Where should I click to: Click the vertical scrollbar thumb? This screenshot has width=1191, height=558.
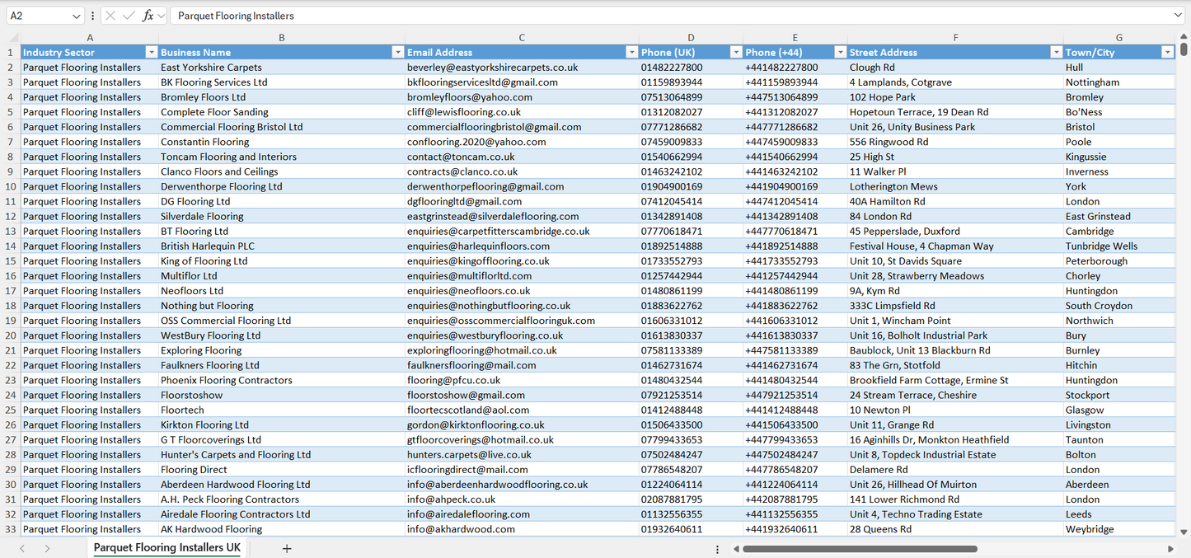click(x=1184, y=49)
